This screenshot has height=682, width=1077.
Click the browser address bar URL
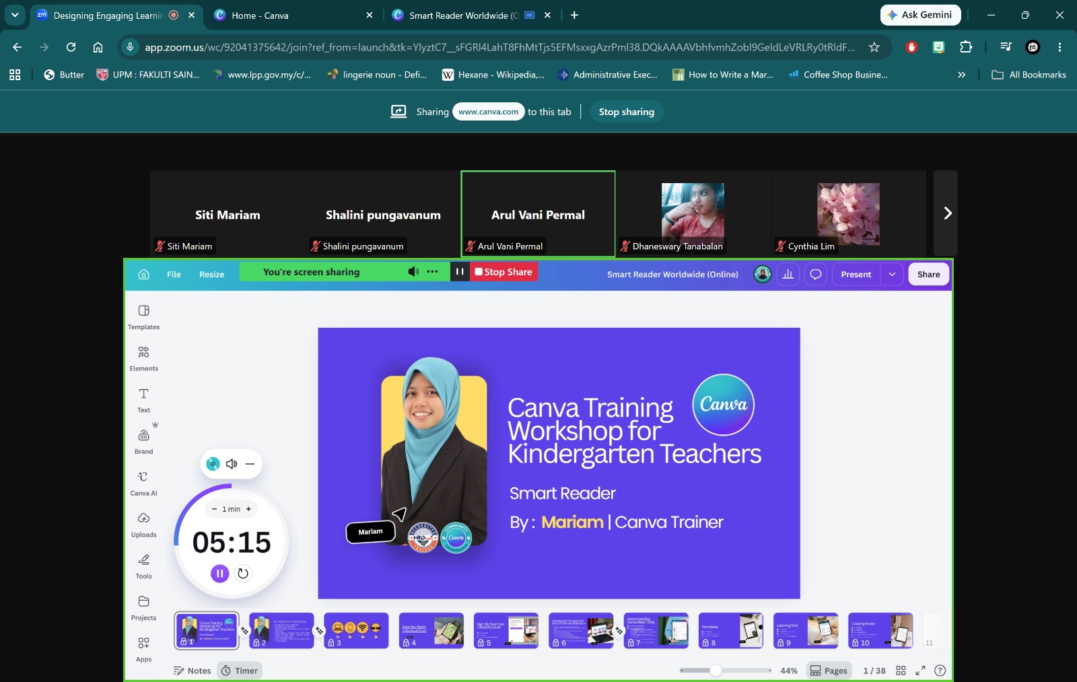[499, 47]
